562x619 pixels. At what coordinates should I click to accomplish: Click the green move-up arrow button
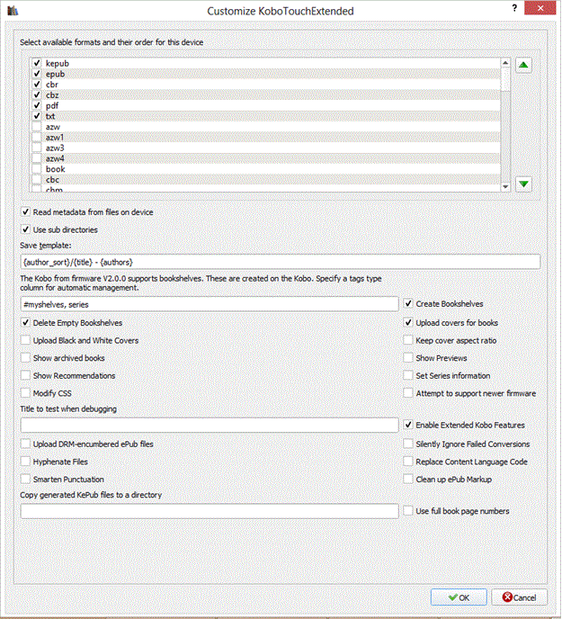coord(525,65)
